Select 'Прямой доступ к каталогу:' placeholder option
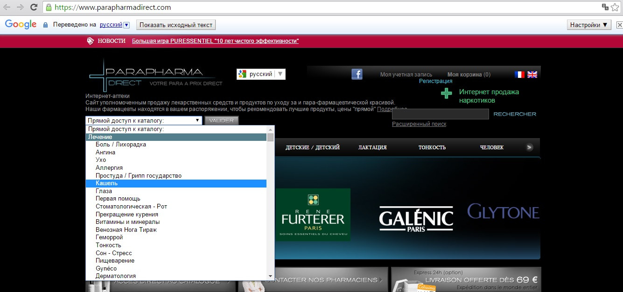Viewport: 623px width, 292px height. [176, 129]
